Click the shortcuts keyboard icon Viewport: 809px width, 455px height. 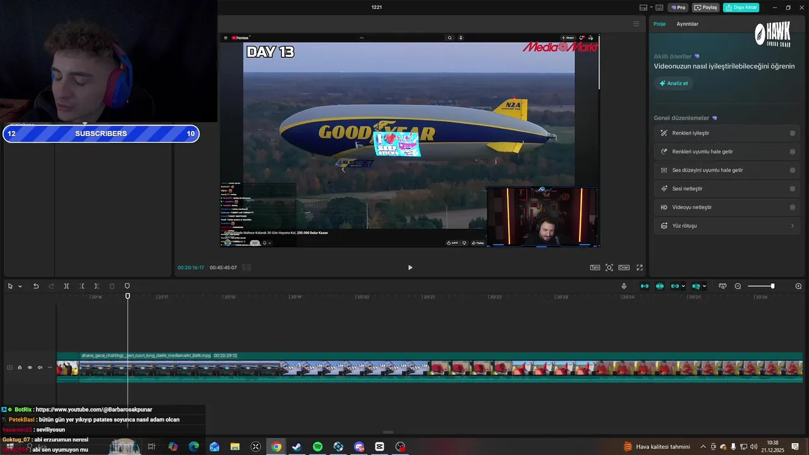pyautogui.click(x=659, y=8)
